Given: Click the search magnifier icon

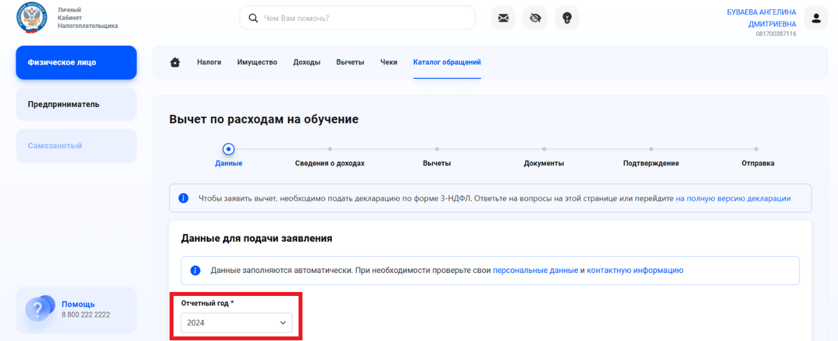Looking at the screenshot, I should pyautogui.click(x=253, y=18).
